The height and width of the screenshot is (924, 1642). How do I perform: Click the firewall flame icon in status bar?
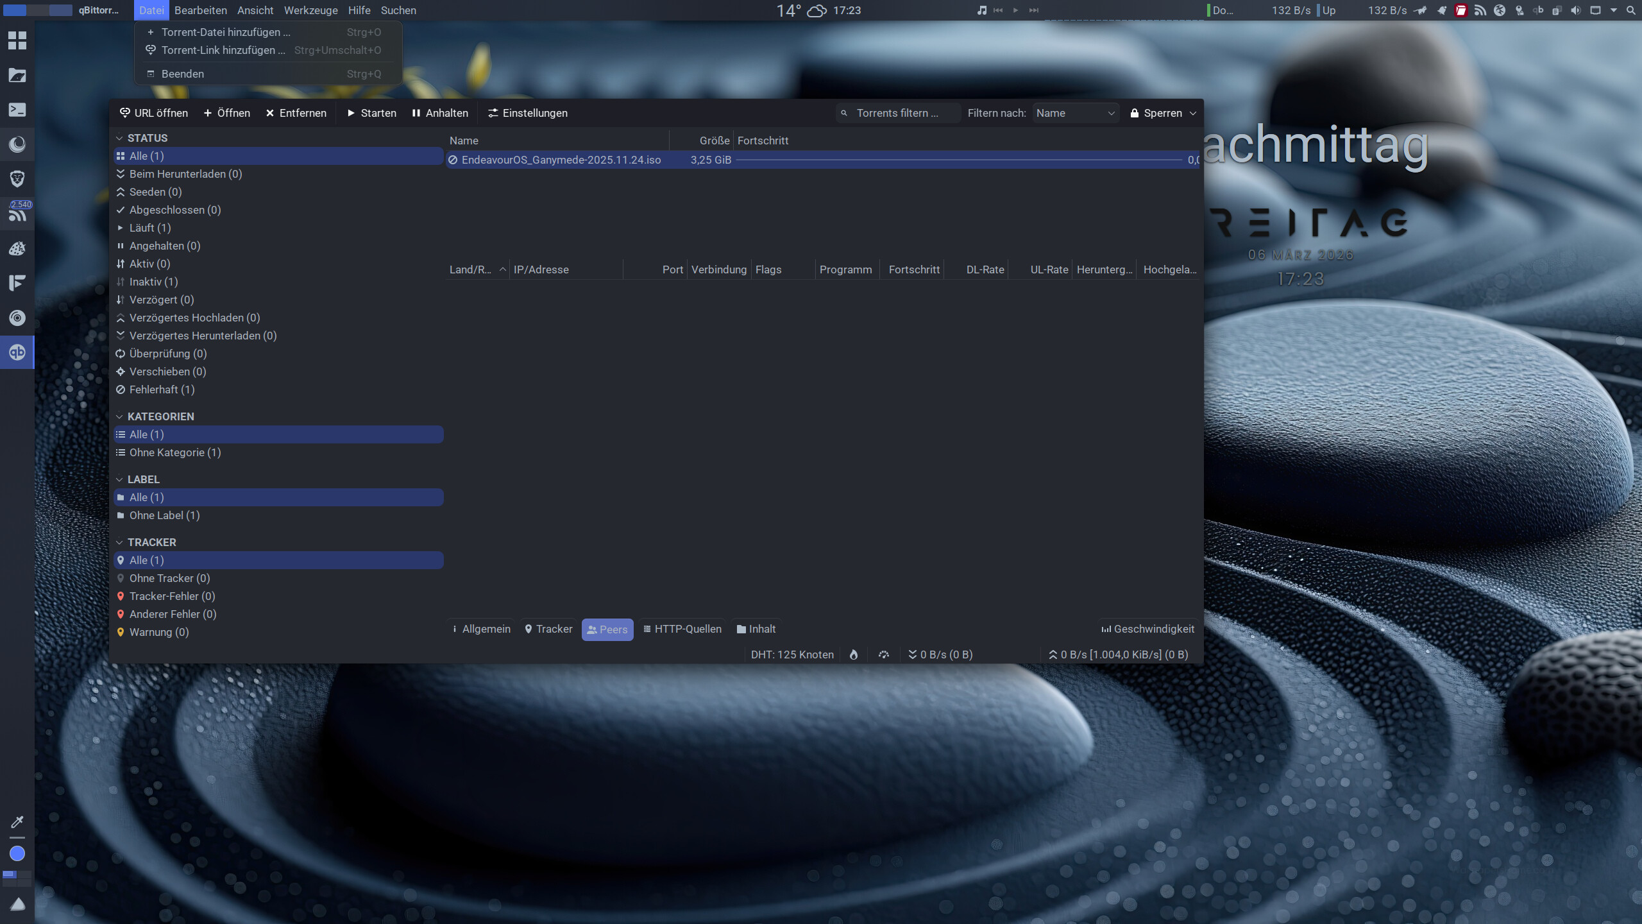pos(854,654)
